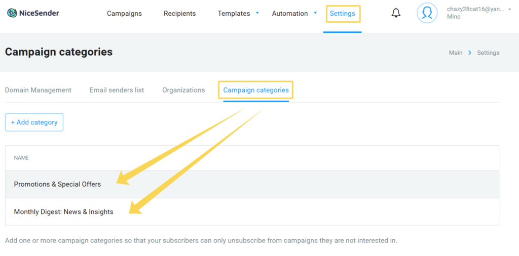519x256 pixels.
Task: Click the Add category button
Action: pos(34,122)
